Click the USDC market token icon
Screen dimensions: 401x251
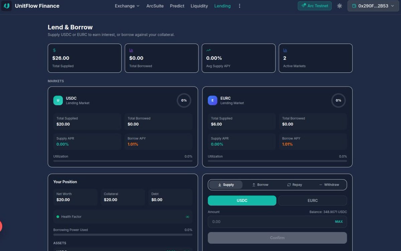[x=58, y=100]
